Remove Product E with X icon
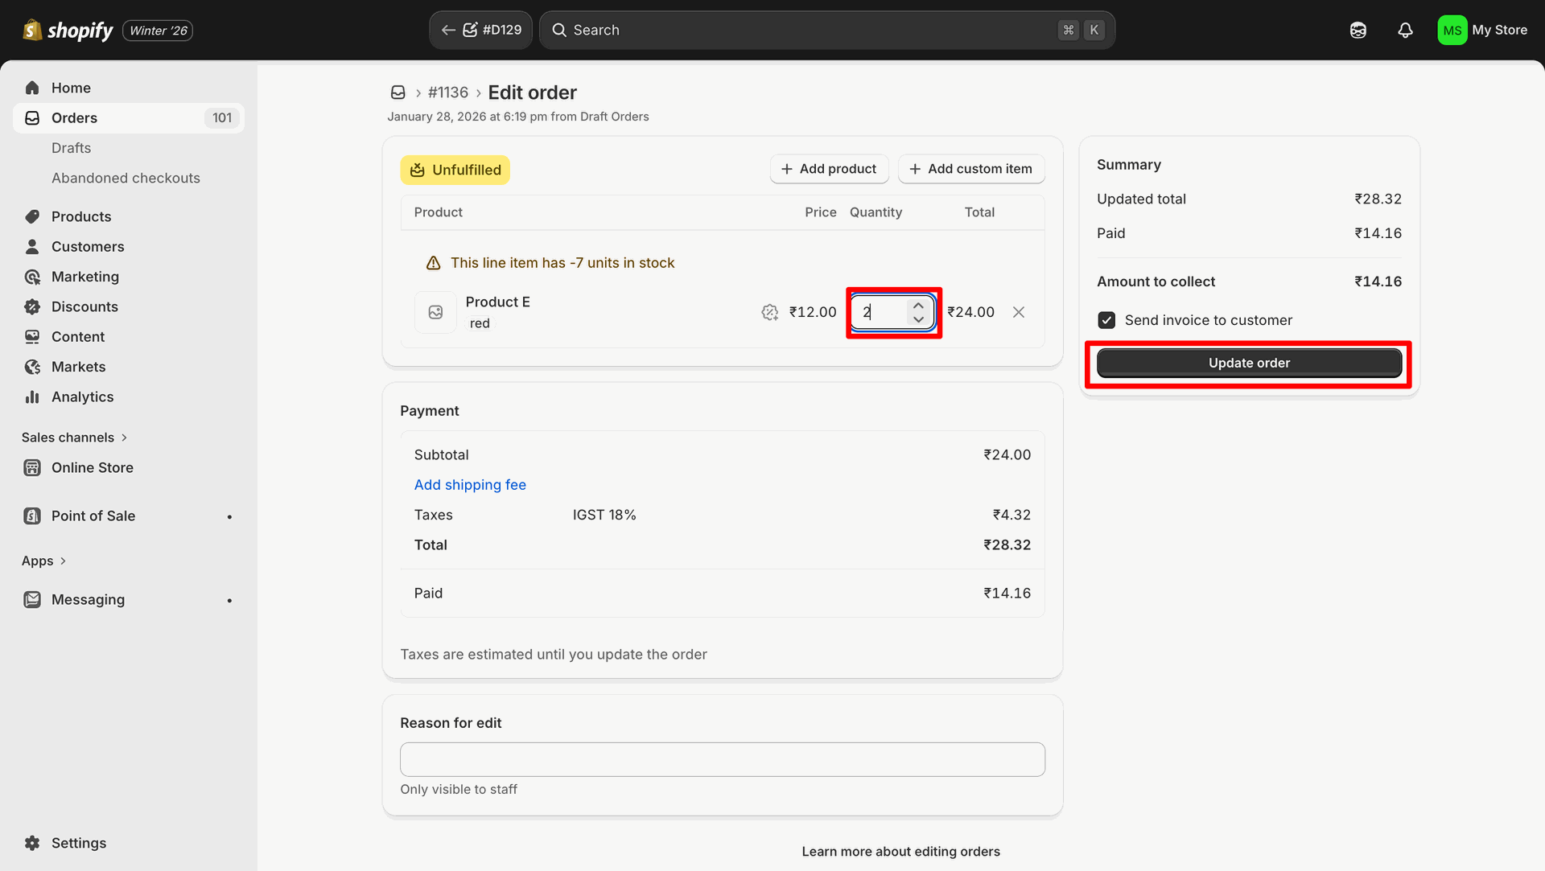 tap(1018, 312)
